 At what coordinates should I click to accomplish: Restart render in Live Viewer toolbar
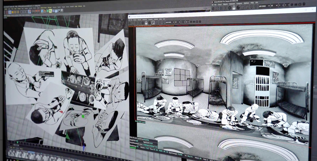pos(133,23)
